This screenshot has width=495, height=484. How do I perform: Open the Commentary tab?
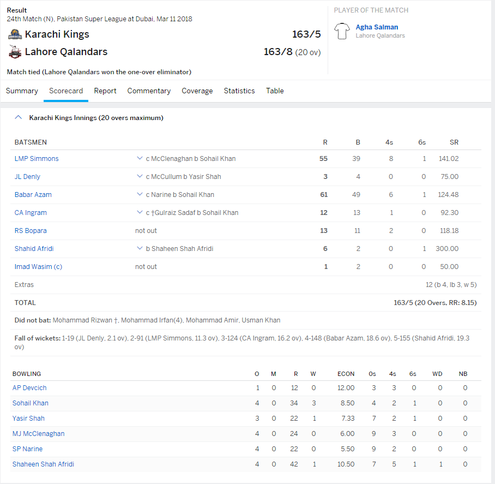click(x=149, y=91)
